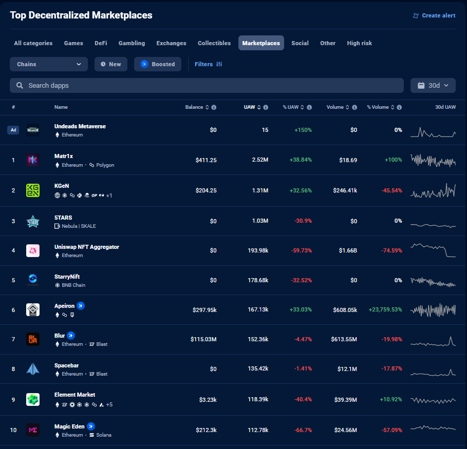Click the Volume column info icon
Image resolution: width=467 pixels, height=449 pixels.
pyautogui.click(x=354, y=107)
